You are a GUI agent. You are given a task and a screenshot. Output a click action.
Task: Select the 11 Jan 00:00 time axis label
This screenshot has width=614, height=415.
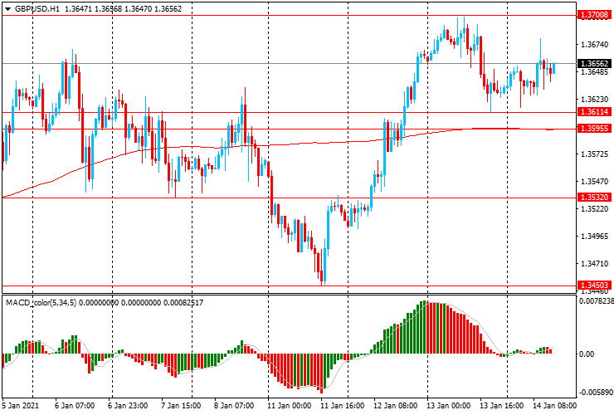tap(290, 406)
